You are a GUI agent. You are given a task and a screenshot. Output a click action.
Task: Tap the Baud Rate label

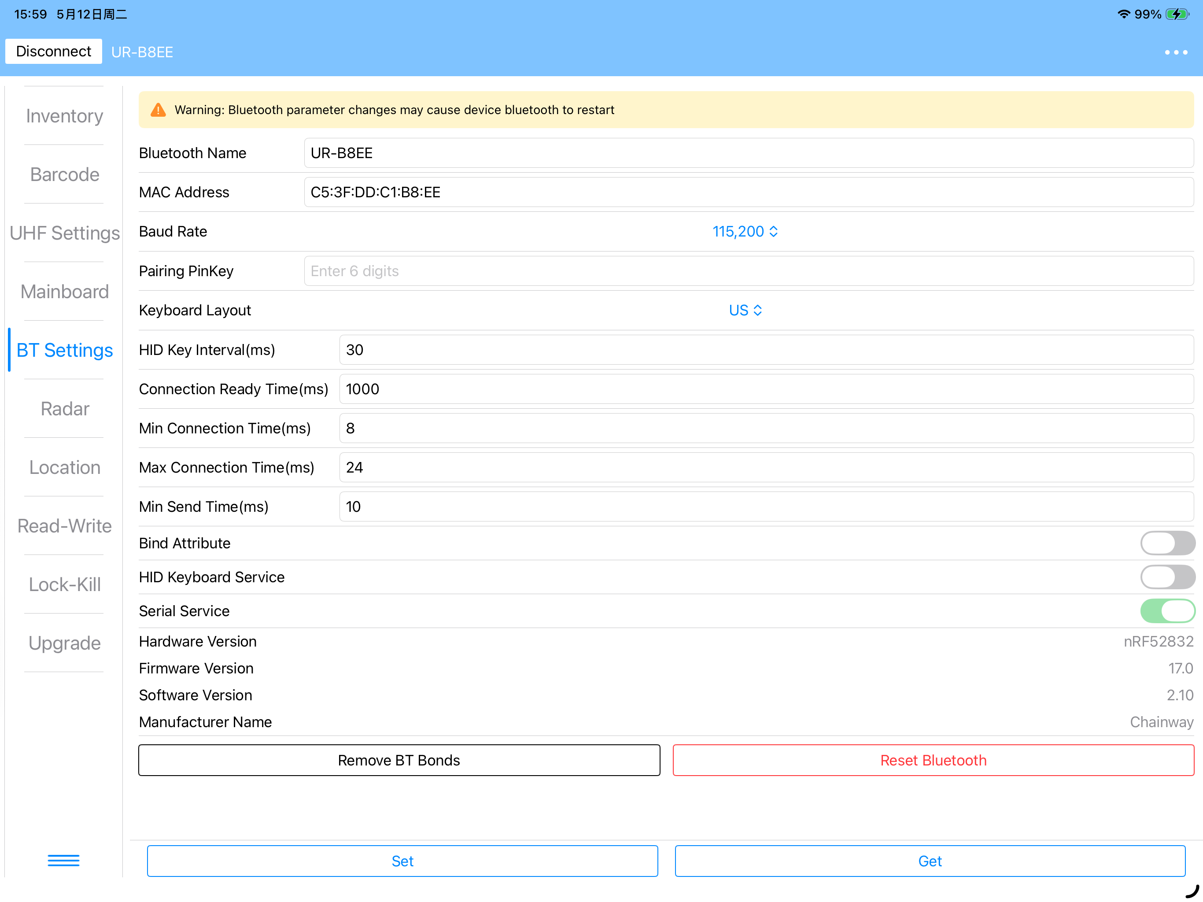[x=173, y=232]
